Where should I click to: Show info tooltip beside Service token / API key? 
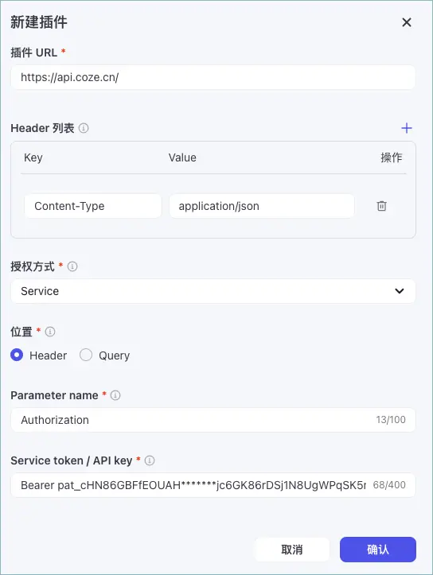[x=150, y=460]
